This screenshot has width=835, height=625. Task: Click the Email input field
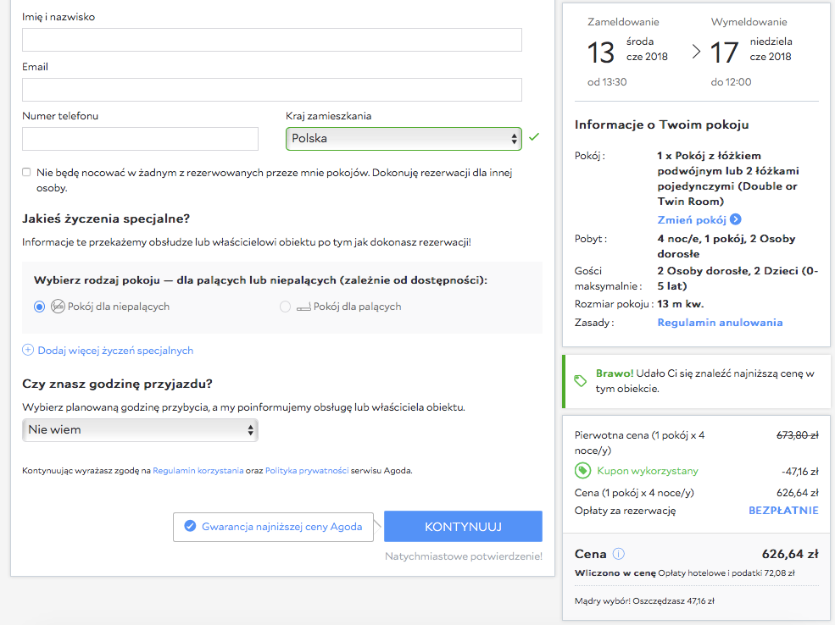[271, 90]
